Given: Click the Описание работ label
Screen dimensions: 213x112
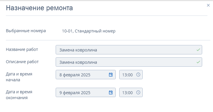Looking at the screenshot, I should click(x=22, y=62).
